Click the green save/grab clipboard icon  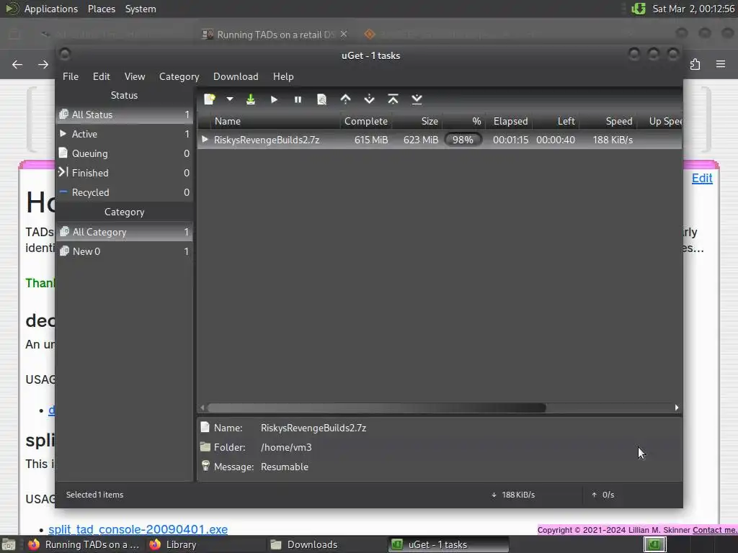point(250,99)
